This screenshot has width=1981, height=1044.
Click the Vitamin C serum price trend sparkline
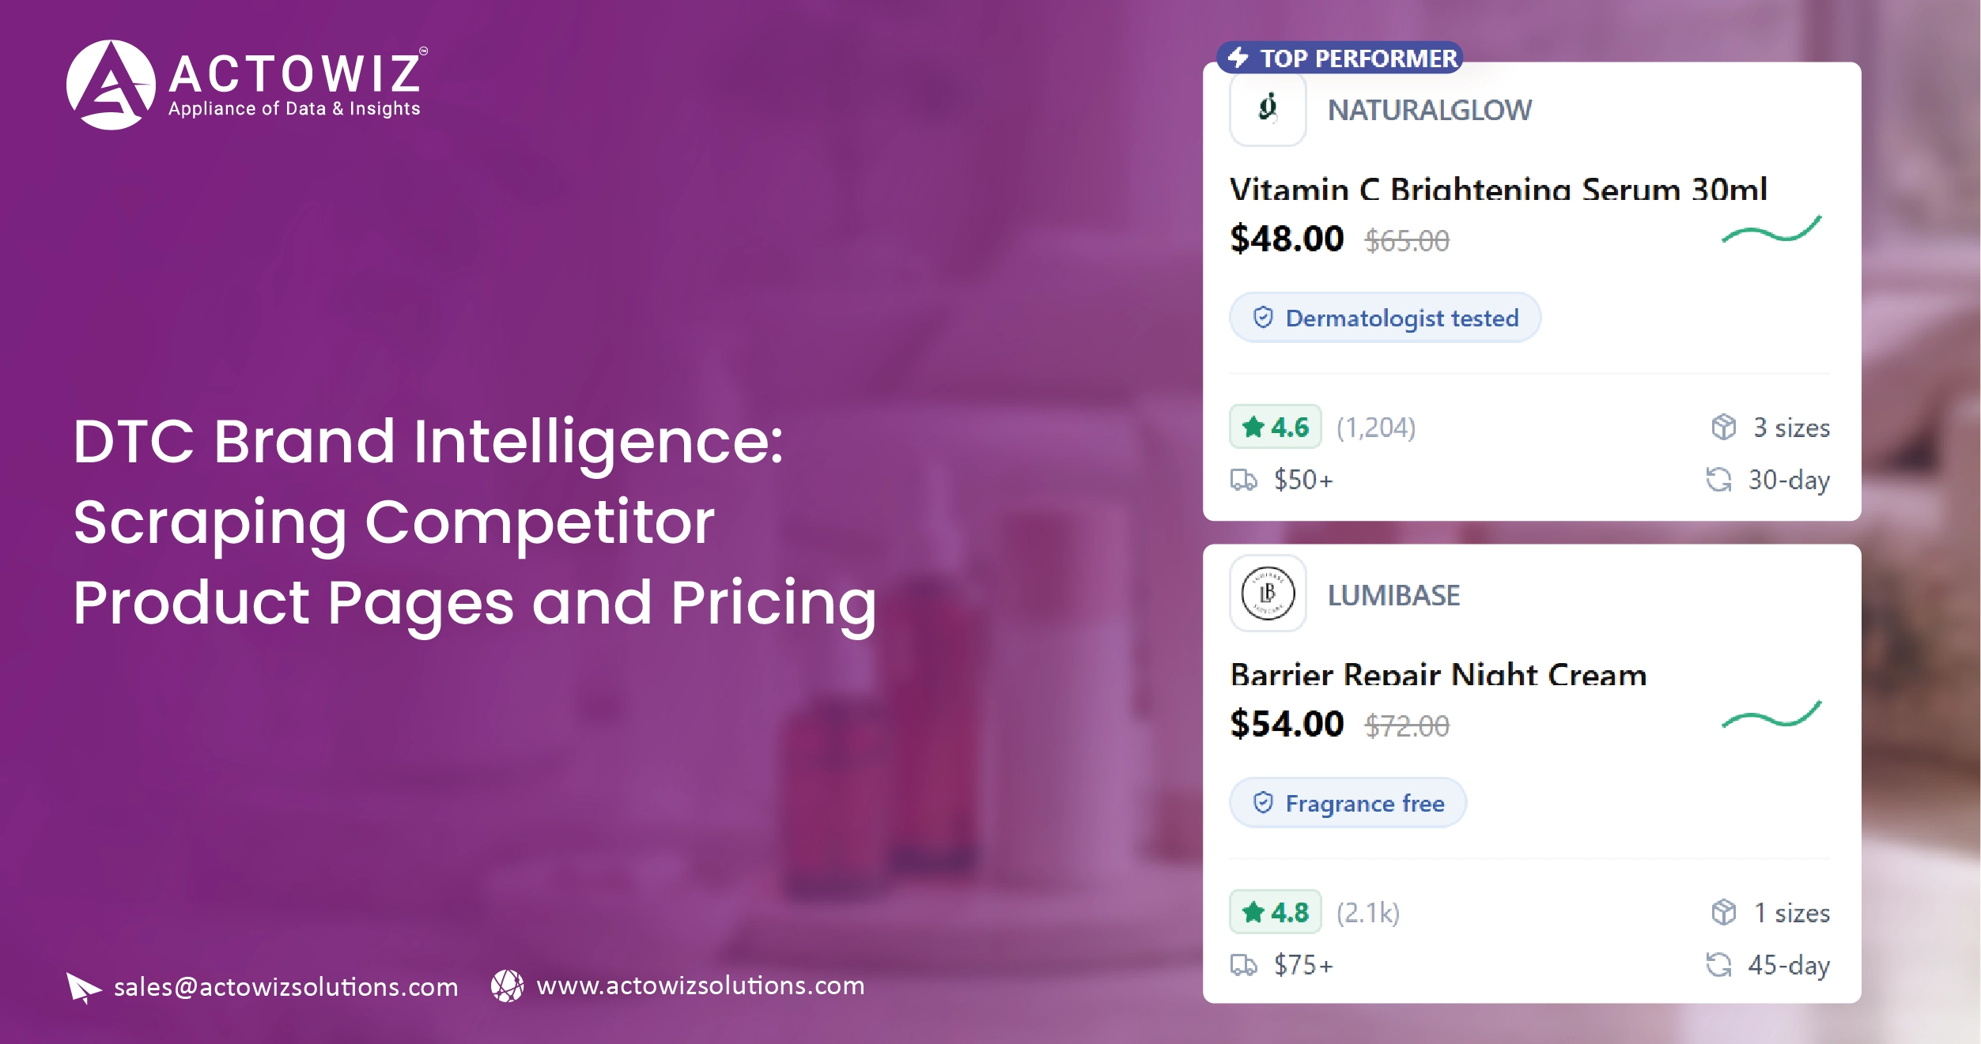pyautogui.click(x=1771, y=231)
